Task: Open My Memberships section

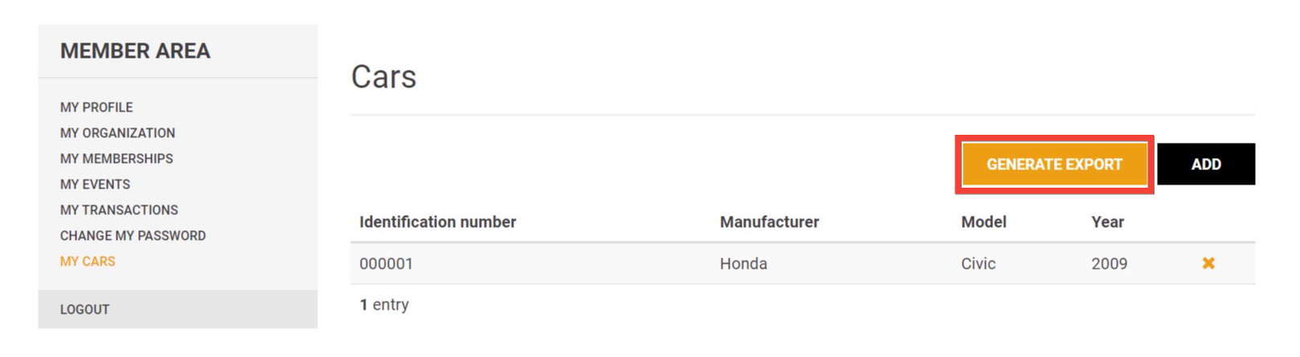Action: (x=117, y=159)
